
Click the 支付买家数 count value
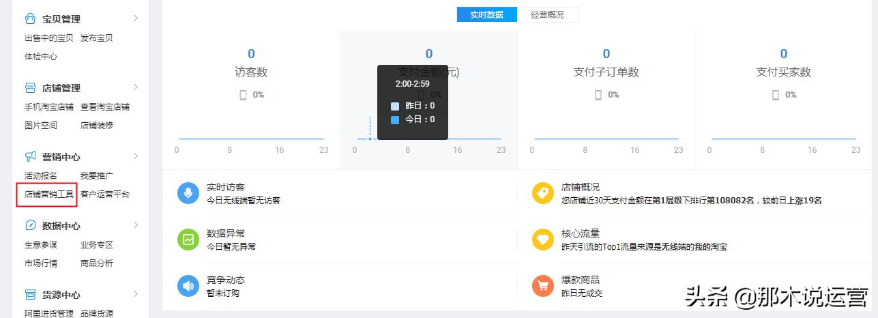783,54
